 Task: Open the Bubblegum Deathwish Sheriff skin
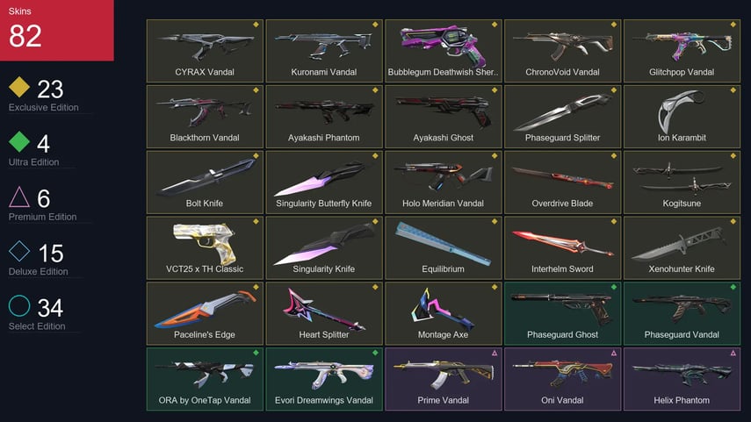443,51
